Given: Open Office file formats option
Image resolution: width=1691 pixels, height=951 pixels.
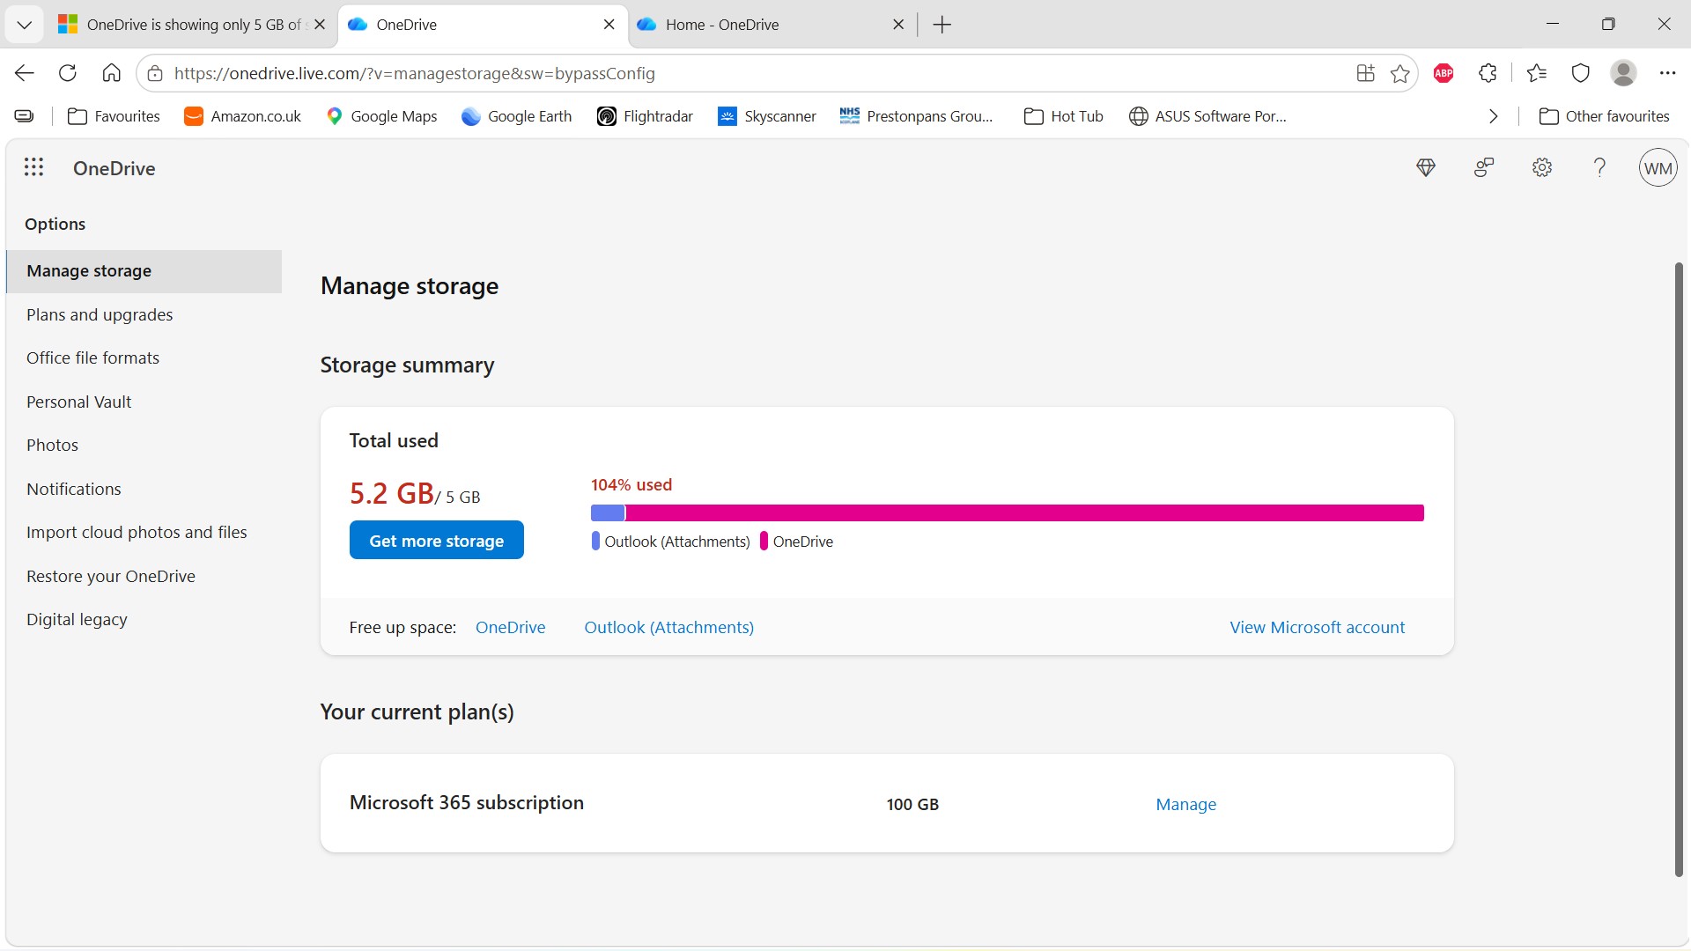Looking at the screenshot, I should coord(92,358).
